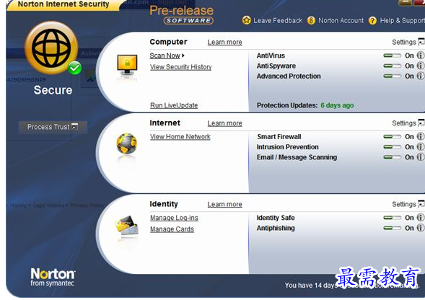Toggle Email / Message Scanning switch

[393, 157]
